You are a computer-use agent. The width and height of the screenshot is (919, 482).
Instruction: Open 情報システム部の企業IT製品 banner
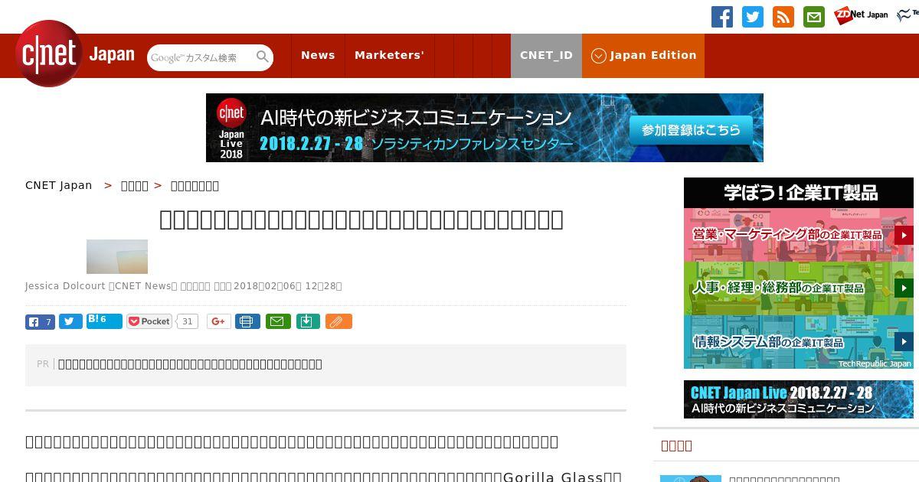(x=799, y=342)
